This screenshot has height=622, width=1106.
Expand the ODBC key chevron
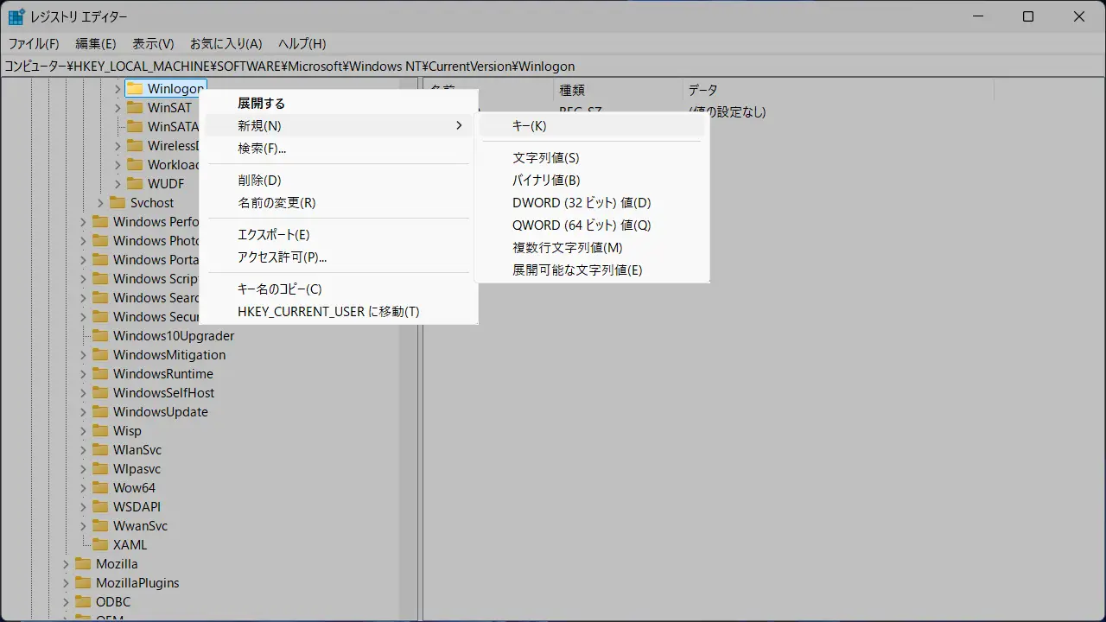67,602
